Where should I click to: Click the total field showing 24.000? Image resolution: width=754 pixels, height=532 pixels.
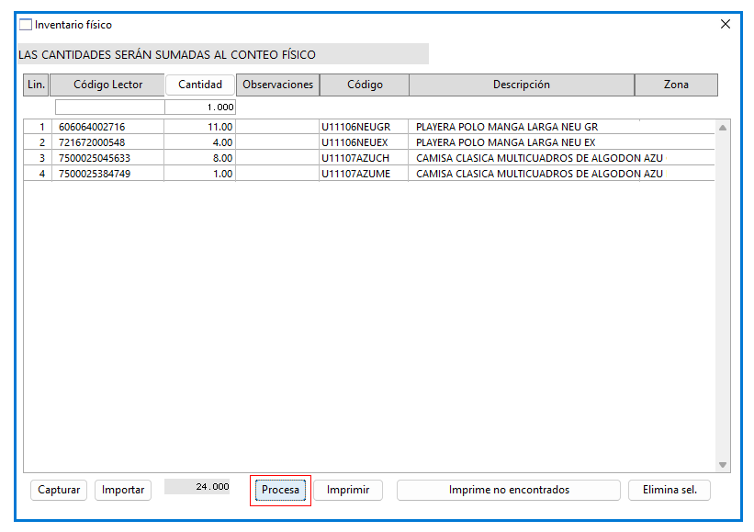coord(197,487)
